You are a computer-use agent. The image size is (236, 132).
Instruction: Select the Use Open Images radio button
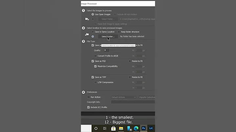[x=93, y=14]
